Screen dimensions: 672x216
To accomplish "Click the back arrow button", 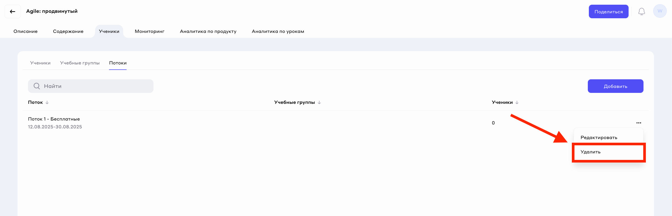I will pyautogui.click(x=13, y=11).
